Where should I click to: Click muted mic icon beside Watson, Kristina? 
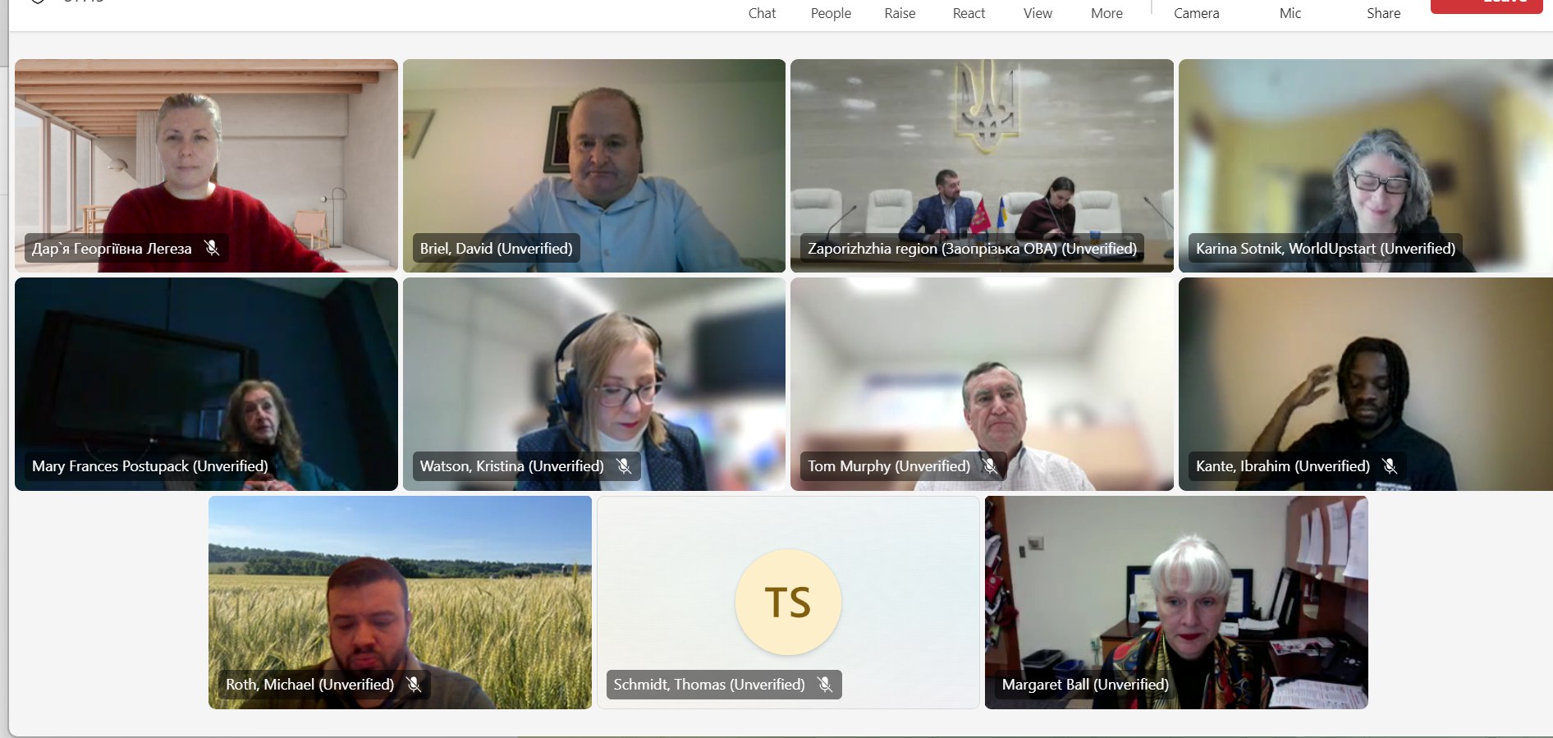pyautogui.click(x=624, y=466)
